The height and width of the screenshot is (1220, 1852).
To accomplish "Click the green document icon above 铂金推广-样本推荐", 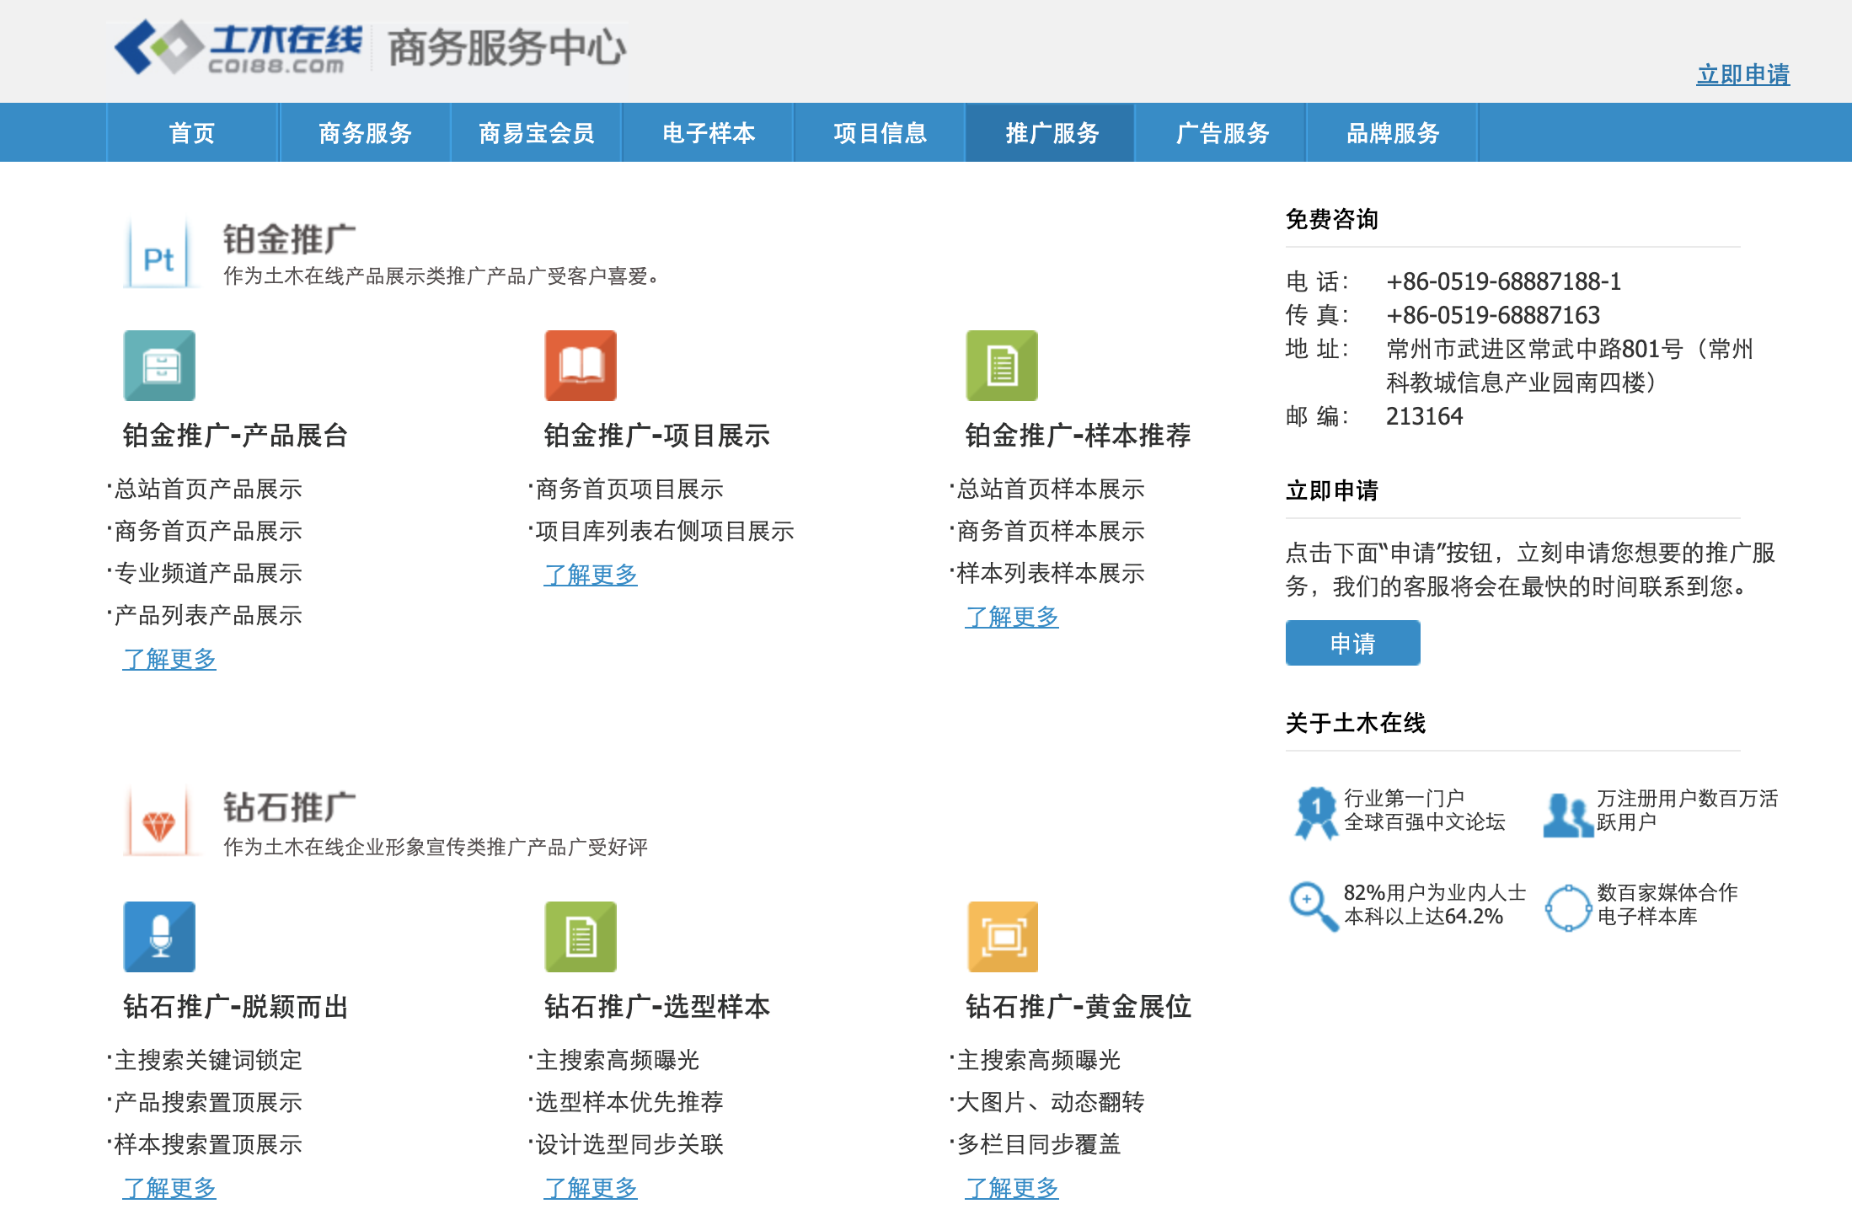I will coord(1002,366).
